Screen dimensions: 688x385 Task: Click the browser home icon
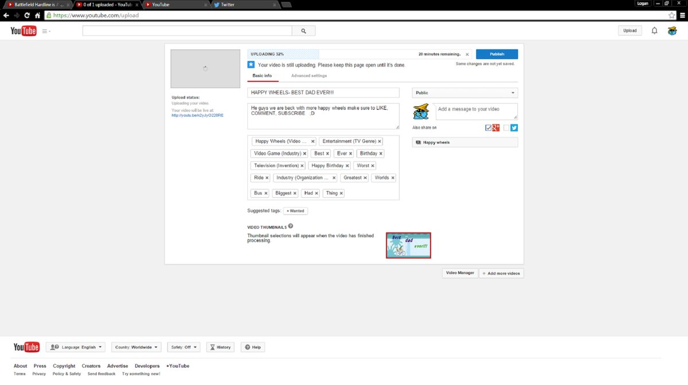(x=37, y=15)
